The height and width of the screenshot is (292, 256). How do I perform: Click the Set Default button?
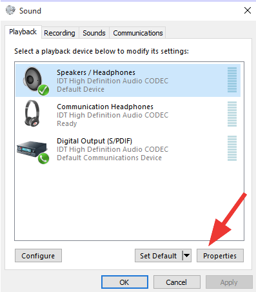159,256
